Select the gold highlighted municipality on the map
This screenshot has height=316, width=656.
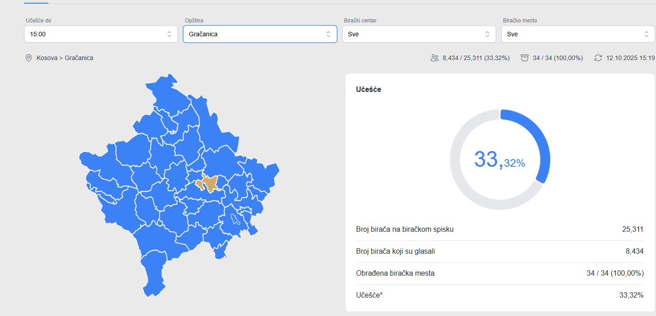coord(208,183)
